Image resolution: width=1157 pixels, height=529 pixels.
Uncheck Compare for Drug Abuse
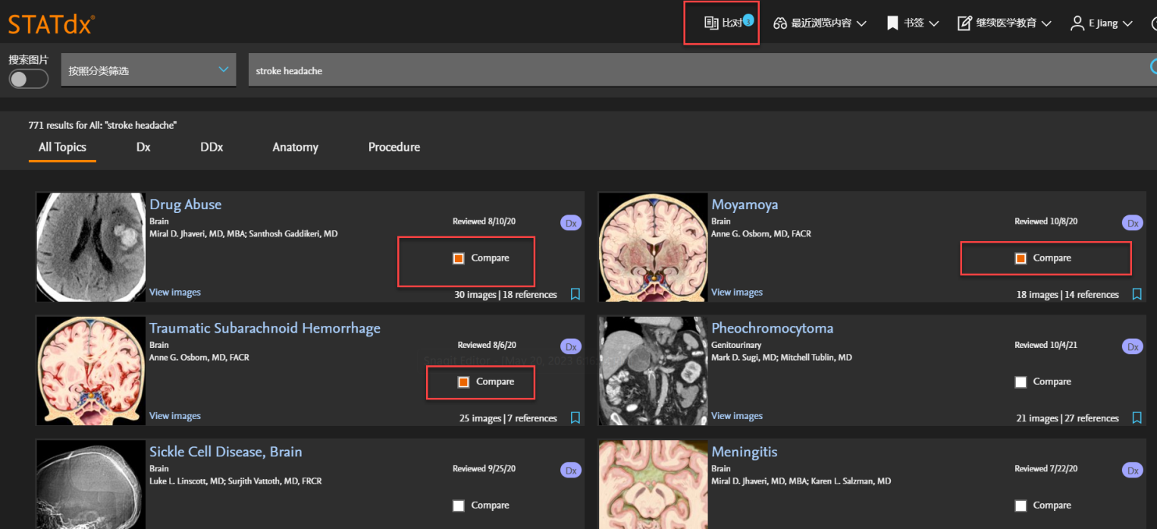(x=459, y=258)
